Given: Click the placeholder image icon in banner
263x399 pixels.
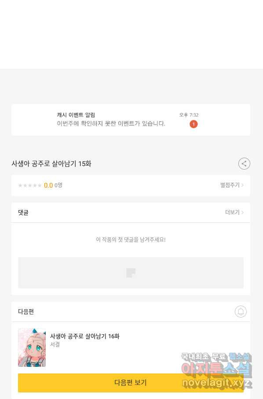Looking at the screenshot, I should 131,273.
